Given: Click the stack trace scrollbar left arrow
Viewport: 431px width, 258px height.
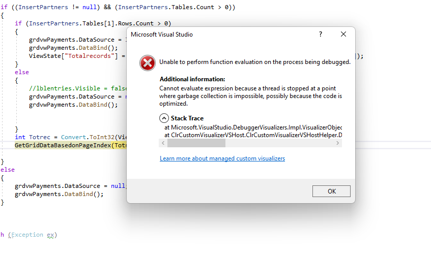Looking at the screenshot, I should click(163, 143).
